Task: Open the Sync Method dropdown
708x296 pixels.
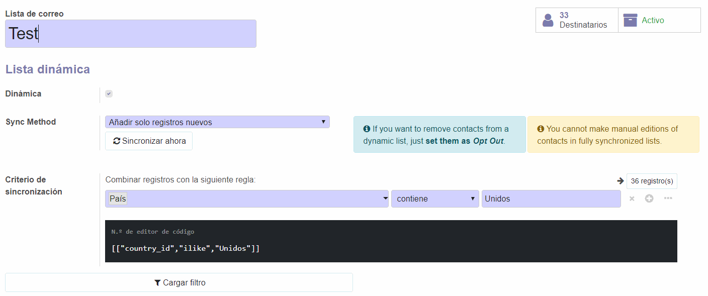Action: coord(217,122)
